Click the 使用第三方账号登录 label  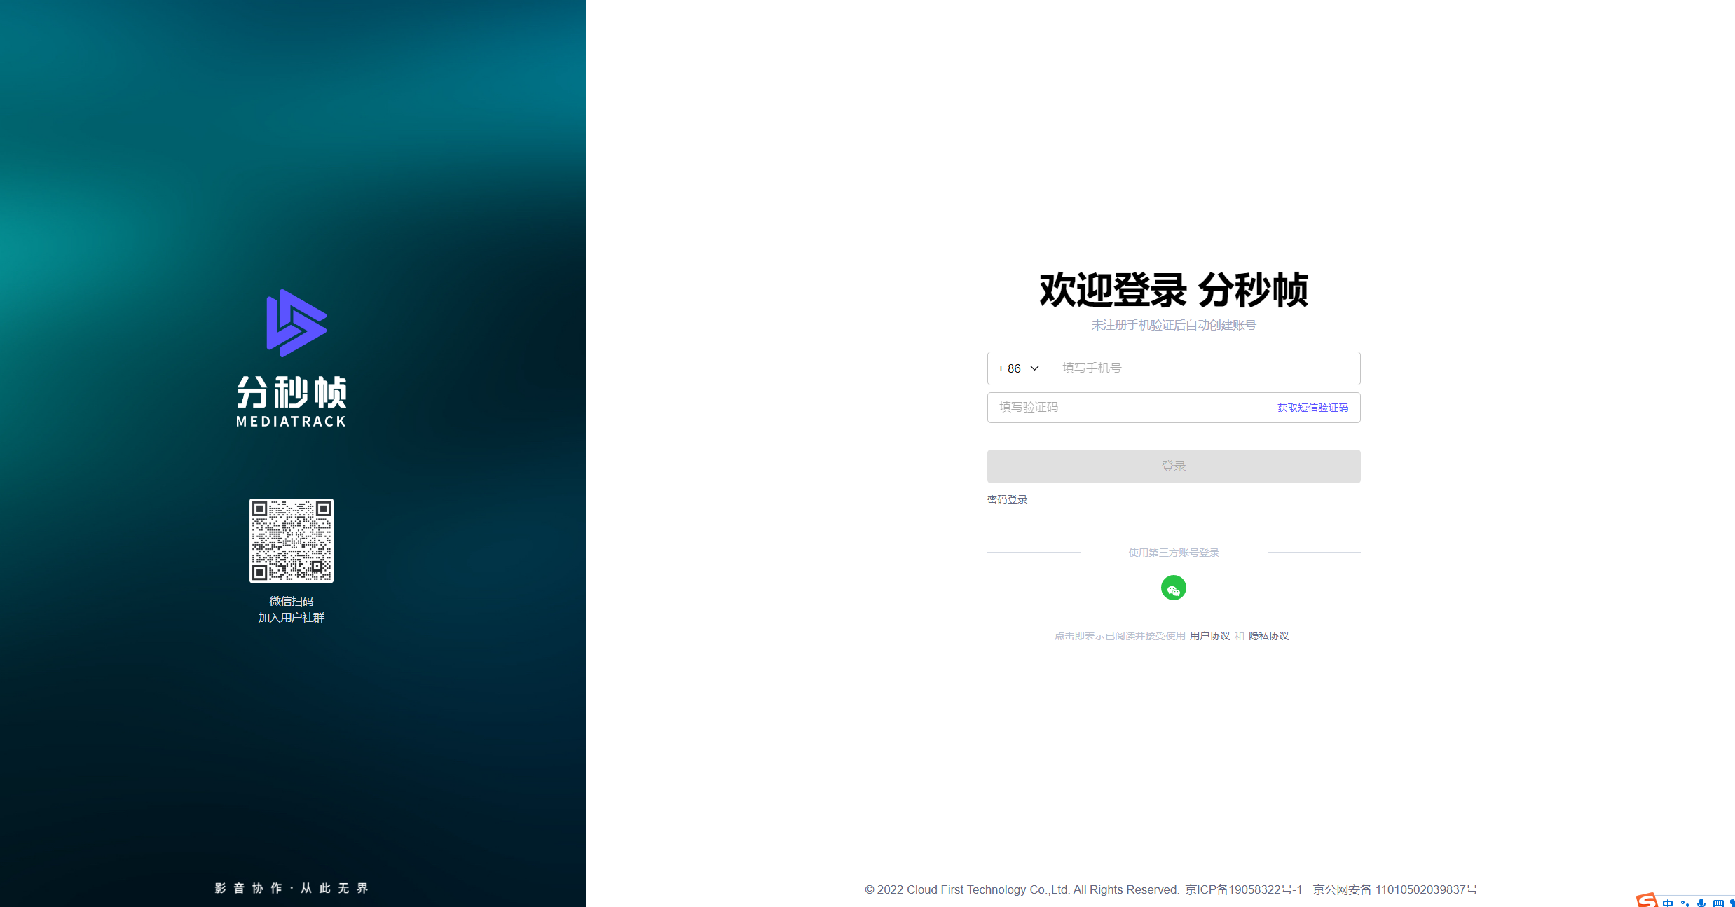[x=1174, y=553]
